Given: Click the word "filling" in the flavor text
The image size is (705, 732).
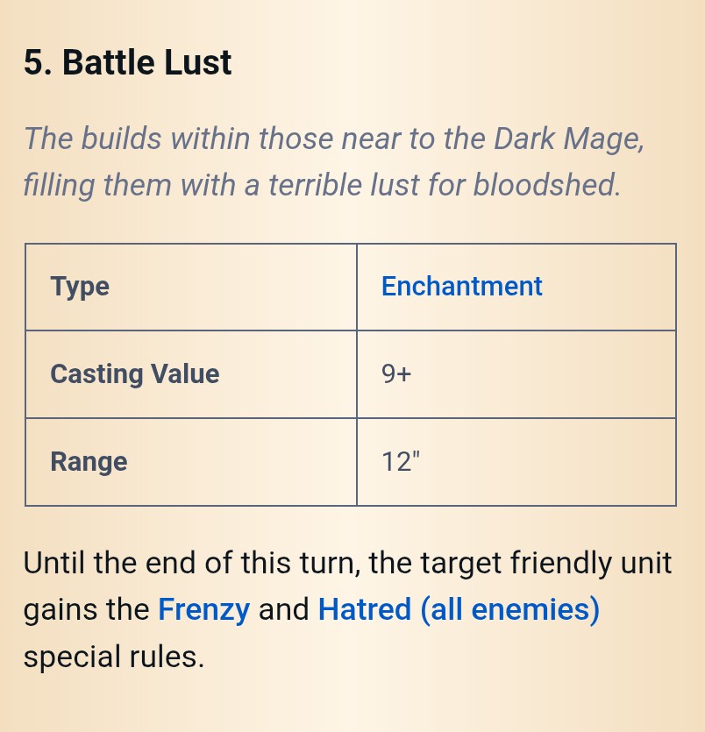Looking at the screenshot, I should tap(58, 185).
